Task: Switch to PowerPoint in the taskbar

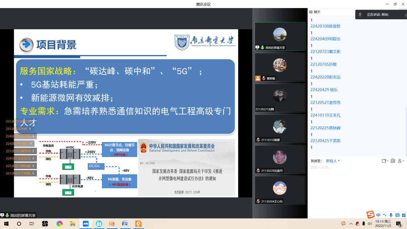Action: (112, 224)
